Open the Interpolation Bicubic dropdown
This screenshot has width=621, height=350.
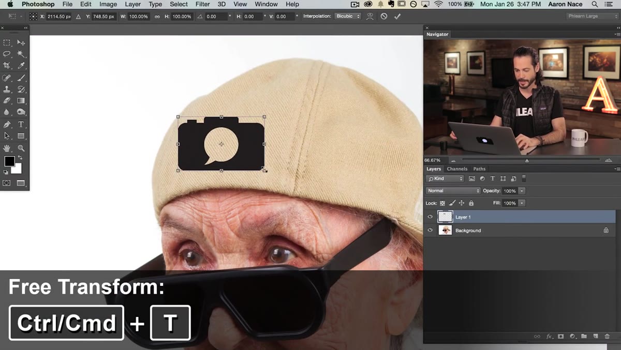pos(348,16)
